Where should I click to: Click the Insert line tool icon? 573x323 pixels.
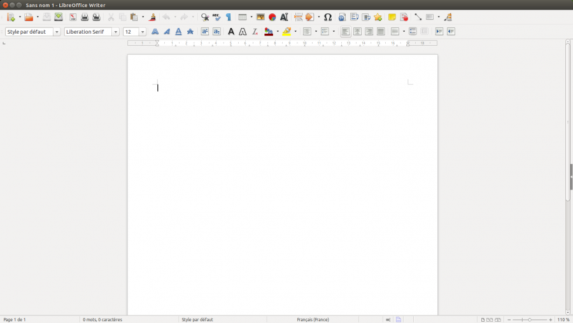[x=418, y=17]
